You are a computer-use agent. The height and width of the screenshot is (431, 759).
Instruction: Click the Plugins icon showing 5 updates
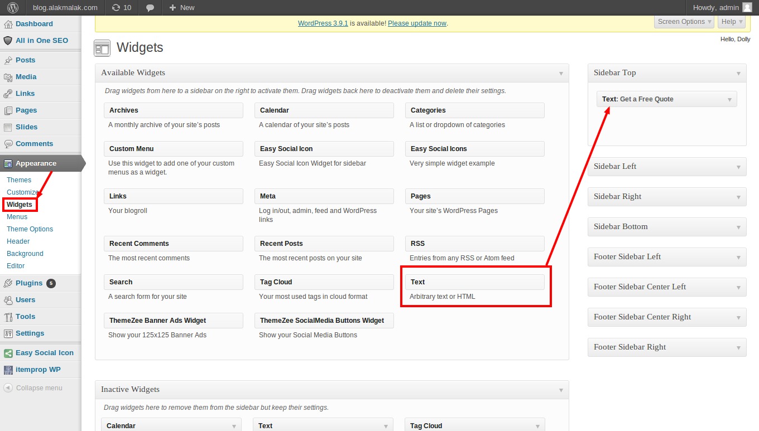[8, 283]
